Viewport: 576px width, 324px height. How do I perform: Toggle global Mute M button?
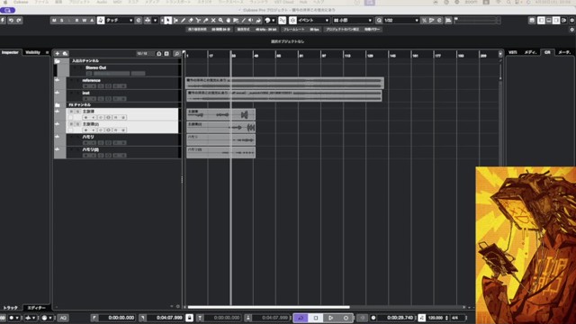coord(54,20)
